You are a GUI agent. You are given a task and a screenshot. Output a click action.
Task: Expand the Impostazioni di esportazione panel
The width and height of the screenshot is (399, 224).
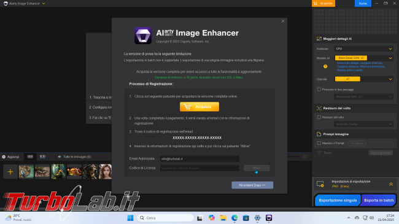391,183
